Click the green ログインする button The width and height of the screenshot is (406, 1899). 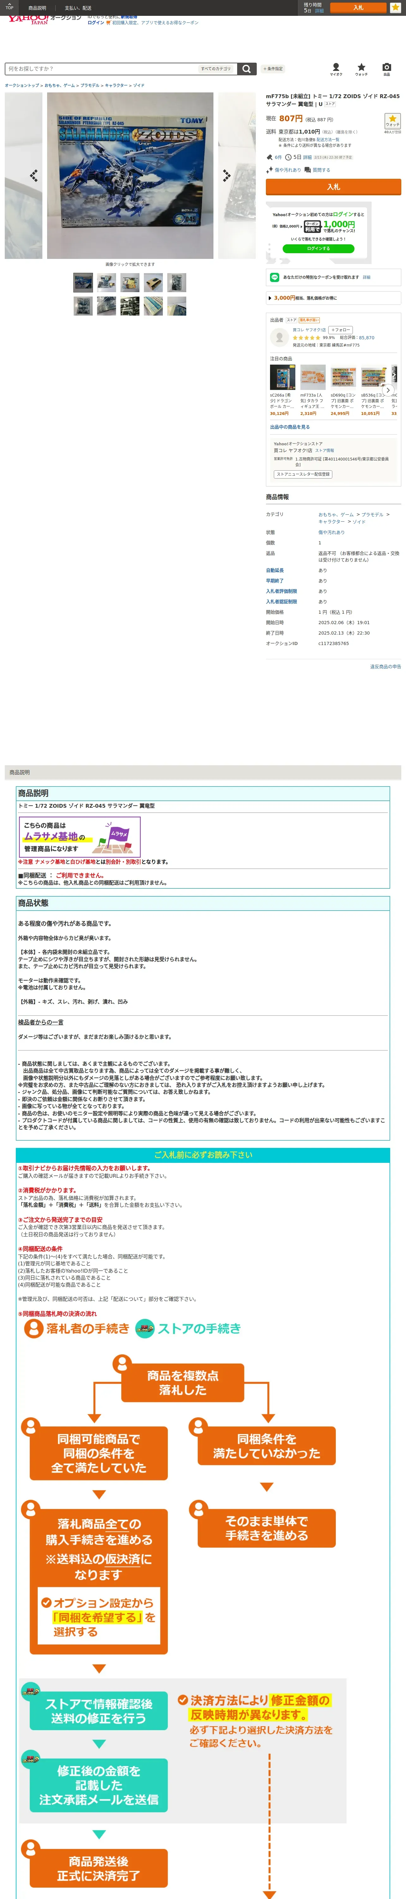318,248
